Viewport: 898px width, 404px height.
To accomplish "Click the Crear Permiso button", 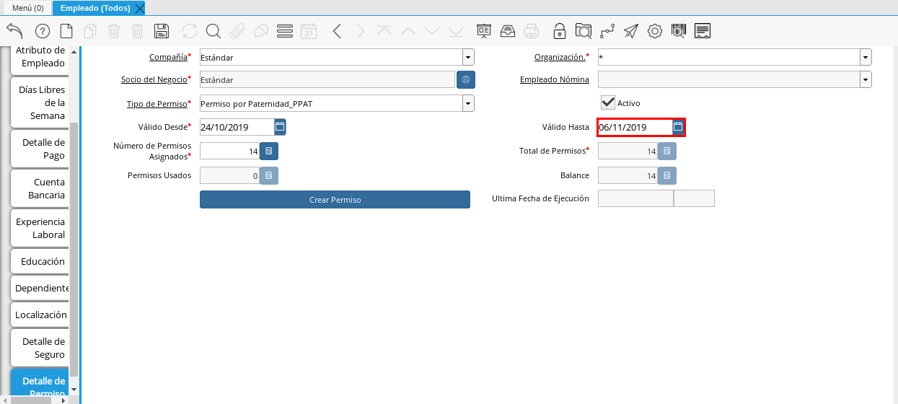I will [335, 200].
